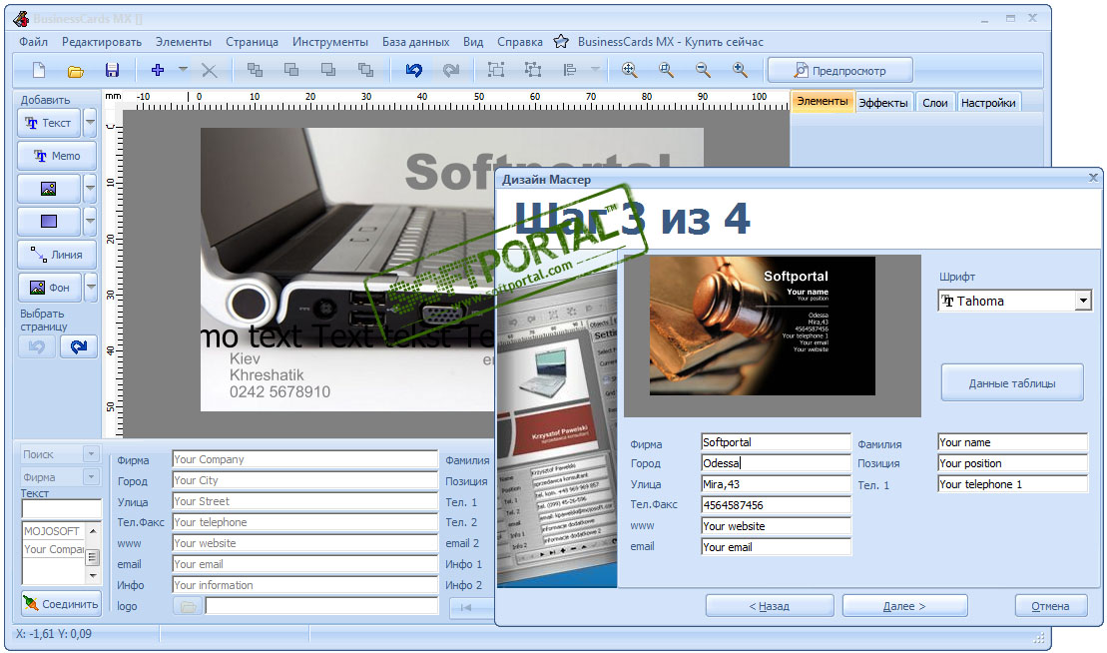Save the project with the floppy disk icon
This screenshot has width=1107, height=653.
[x=112, y=70]
